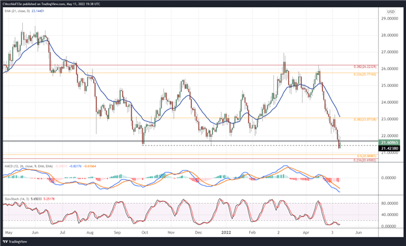Select the MACD (12, 26, close, 9) indicator label

click(28, 166)
